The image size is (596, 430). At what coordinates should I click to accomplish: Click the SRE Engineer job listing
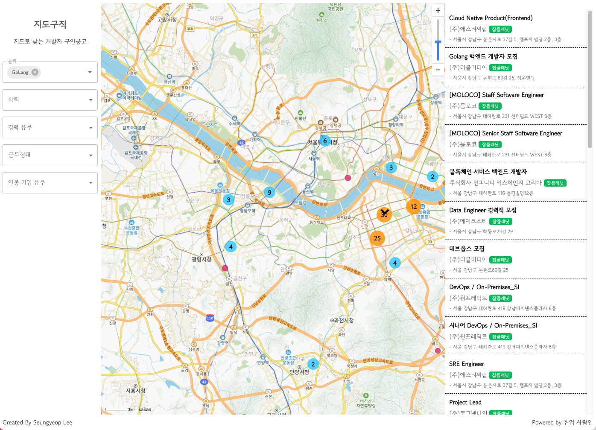point(466,364)
